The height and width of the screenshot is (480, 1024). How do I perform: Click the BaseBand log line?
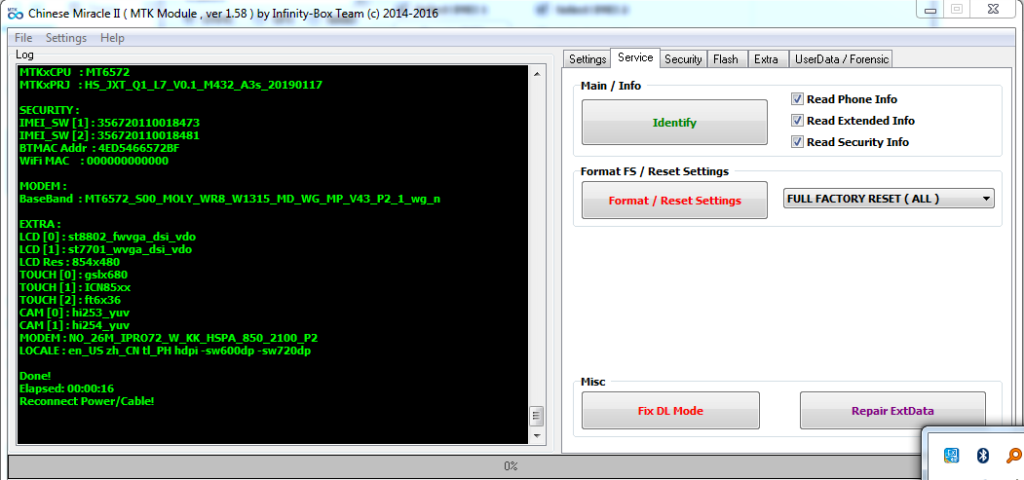229,199
